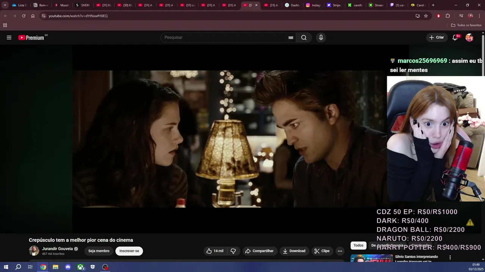Screen dimensions: 485x272
Task: Open Xbox app from taskbar
Action: [81, 267]
